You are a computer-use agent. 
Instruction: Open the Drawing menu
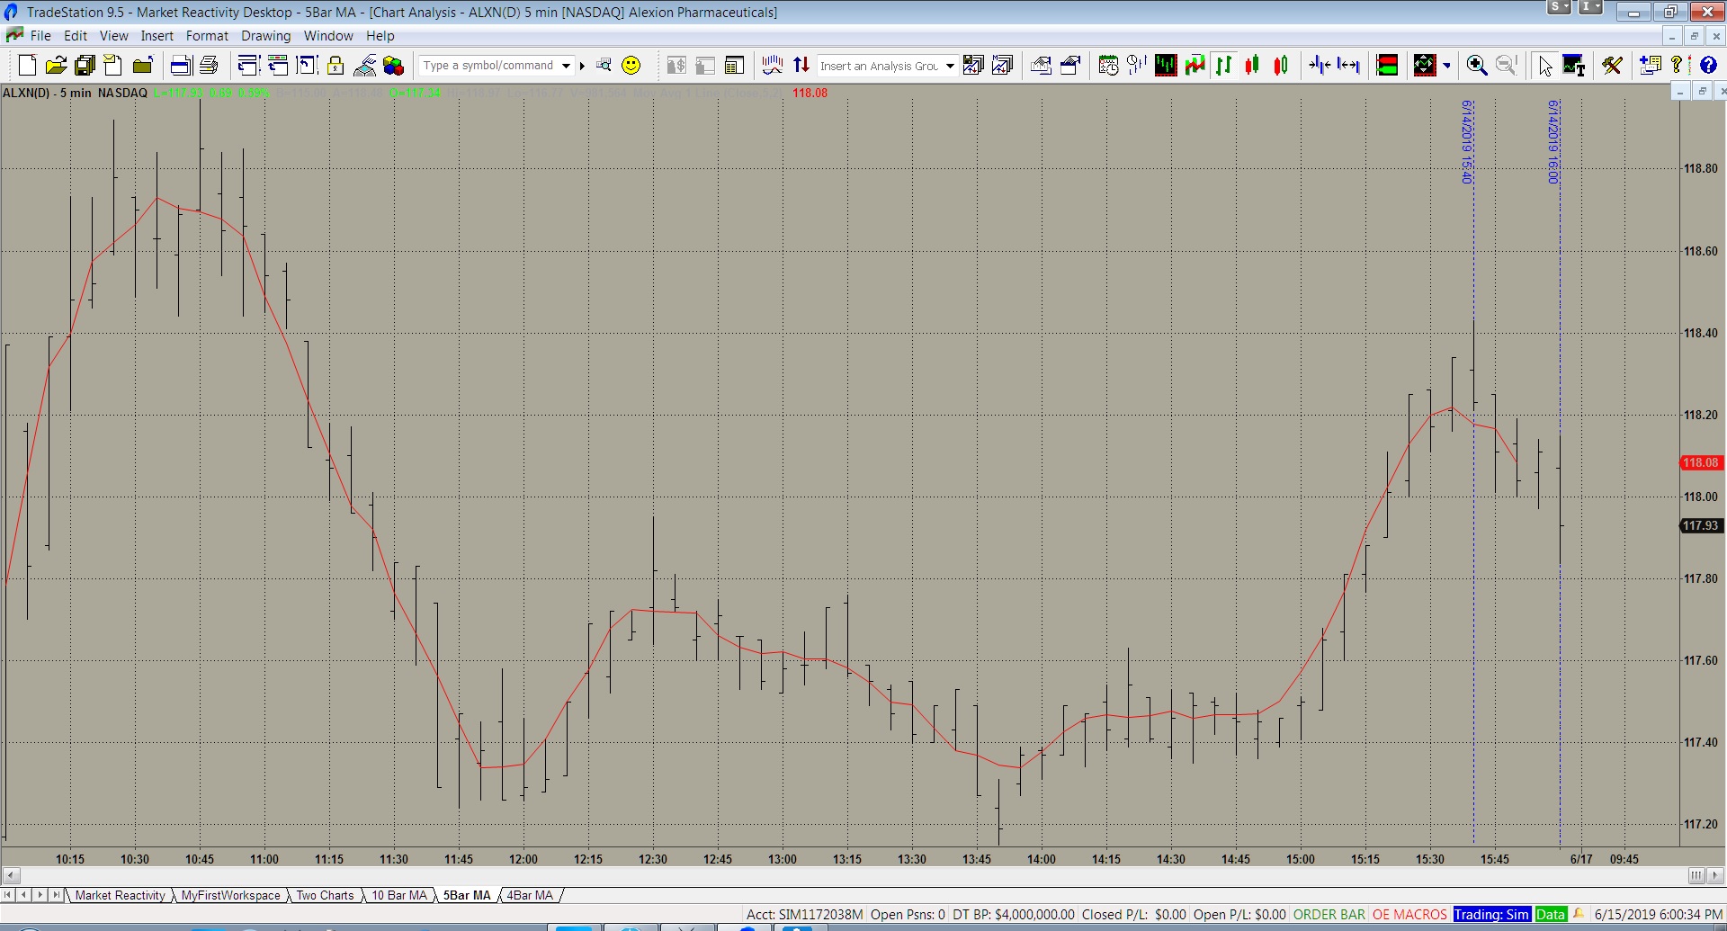pos(265,36)
